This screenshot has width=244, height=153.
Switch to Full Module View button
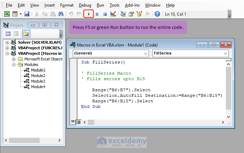[x=79, y=122]
